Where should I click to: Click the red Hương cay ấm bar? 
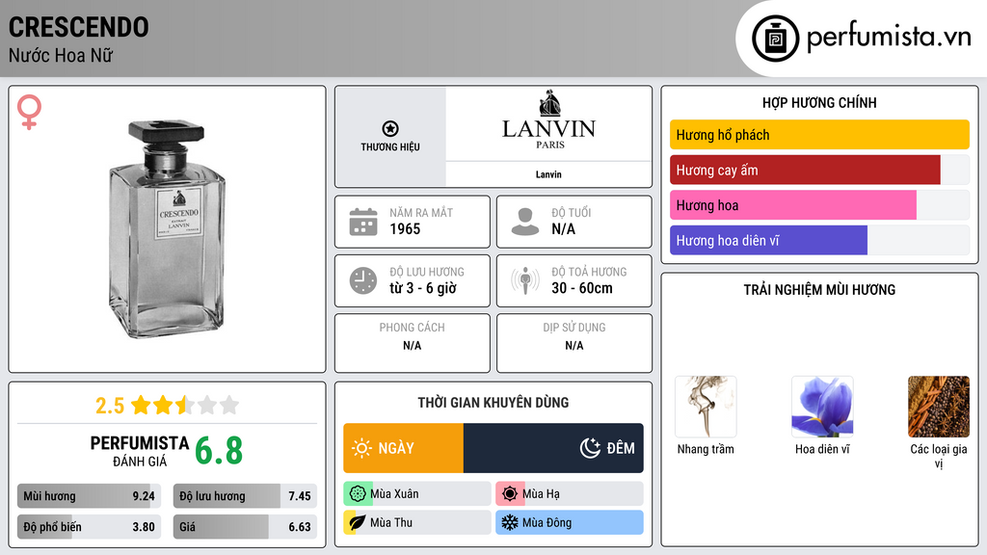tap(805, 170)
